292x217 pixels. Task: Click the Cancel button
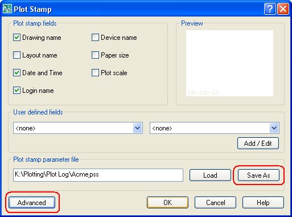tap(216, 203)
